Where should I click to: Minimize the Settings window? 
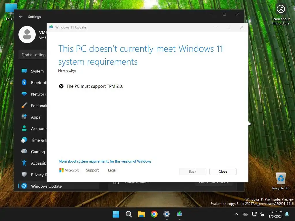point(211,14)
